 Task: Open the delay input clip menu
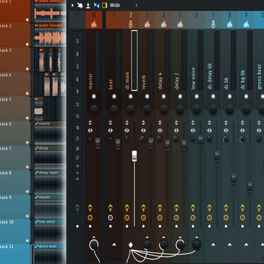click(37, 173)
